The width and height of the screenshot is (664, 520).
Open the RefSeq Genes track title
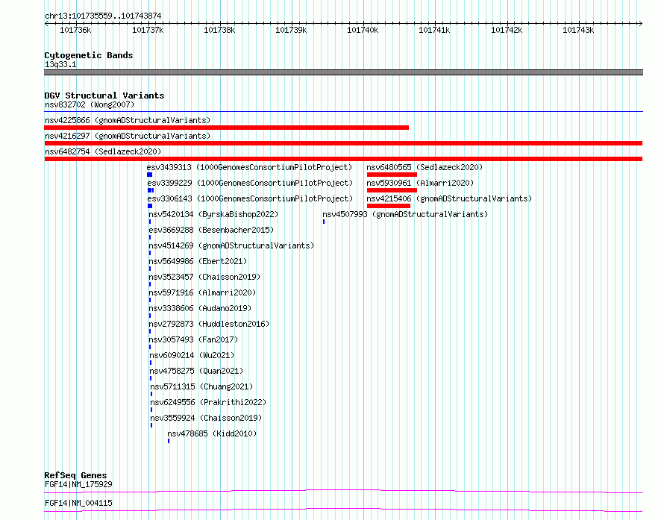tap(76, 475)
